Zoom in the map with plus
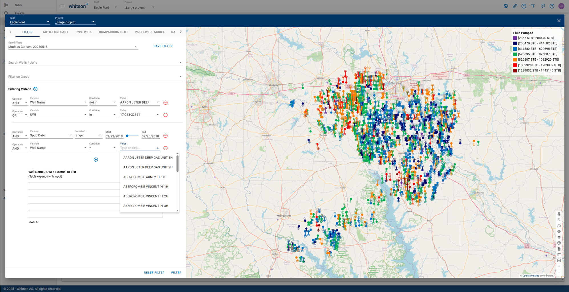 (x=559, y=266)
